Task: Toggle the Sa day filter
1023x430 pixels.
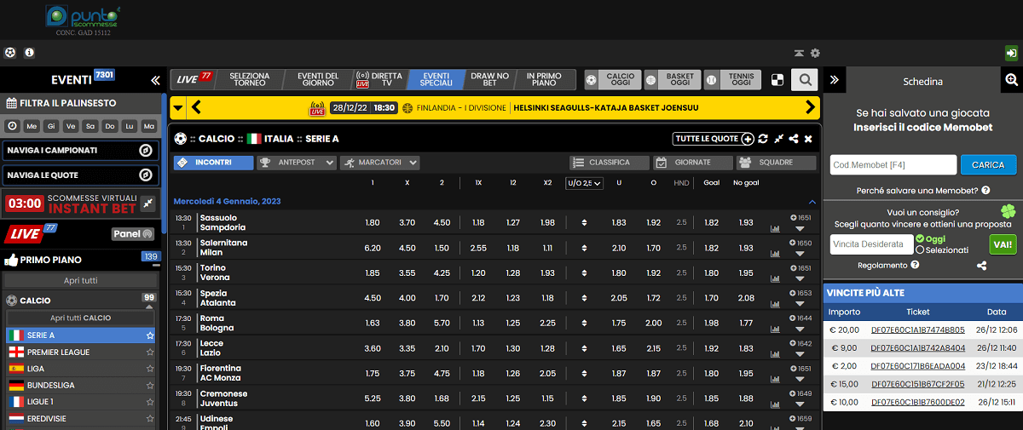Action: (90, 126)
